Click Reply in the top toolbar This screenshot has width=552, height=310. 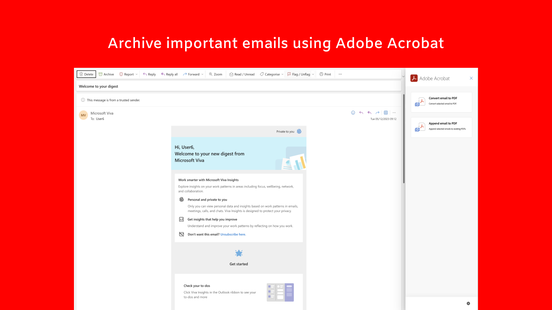pyautogui.click(x=150, y=74)
